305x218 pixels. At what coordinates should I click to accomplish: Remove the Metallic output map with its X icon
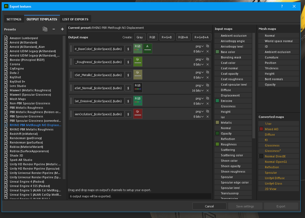click(x=208, y=77)
